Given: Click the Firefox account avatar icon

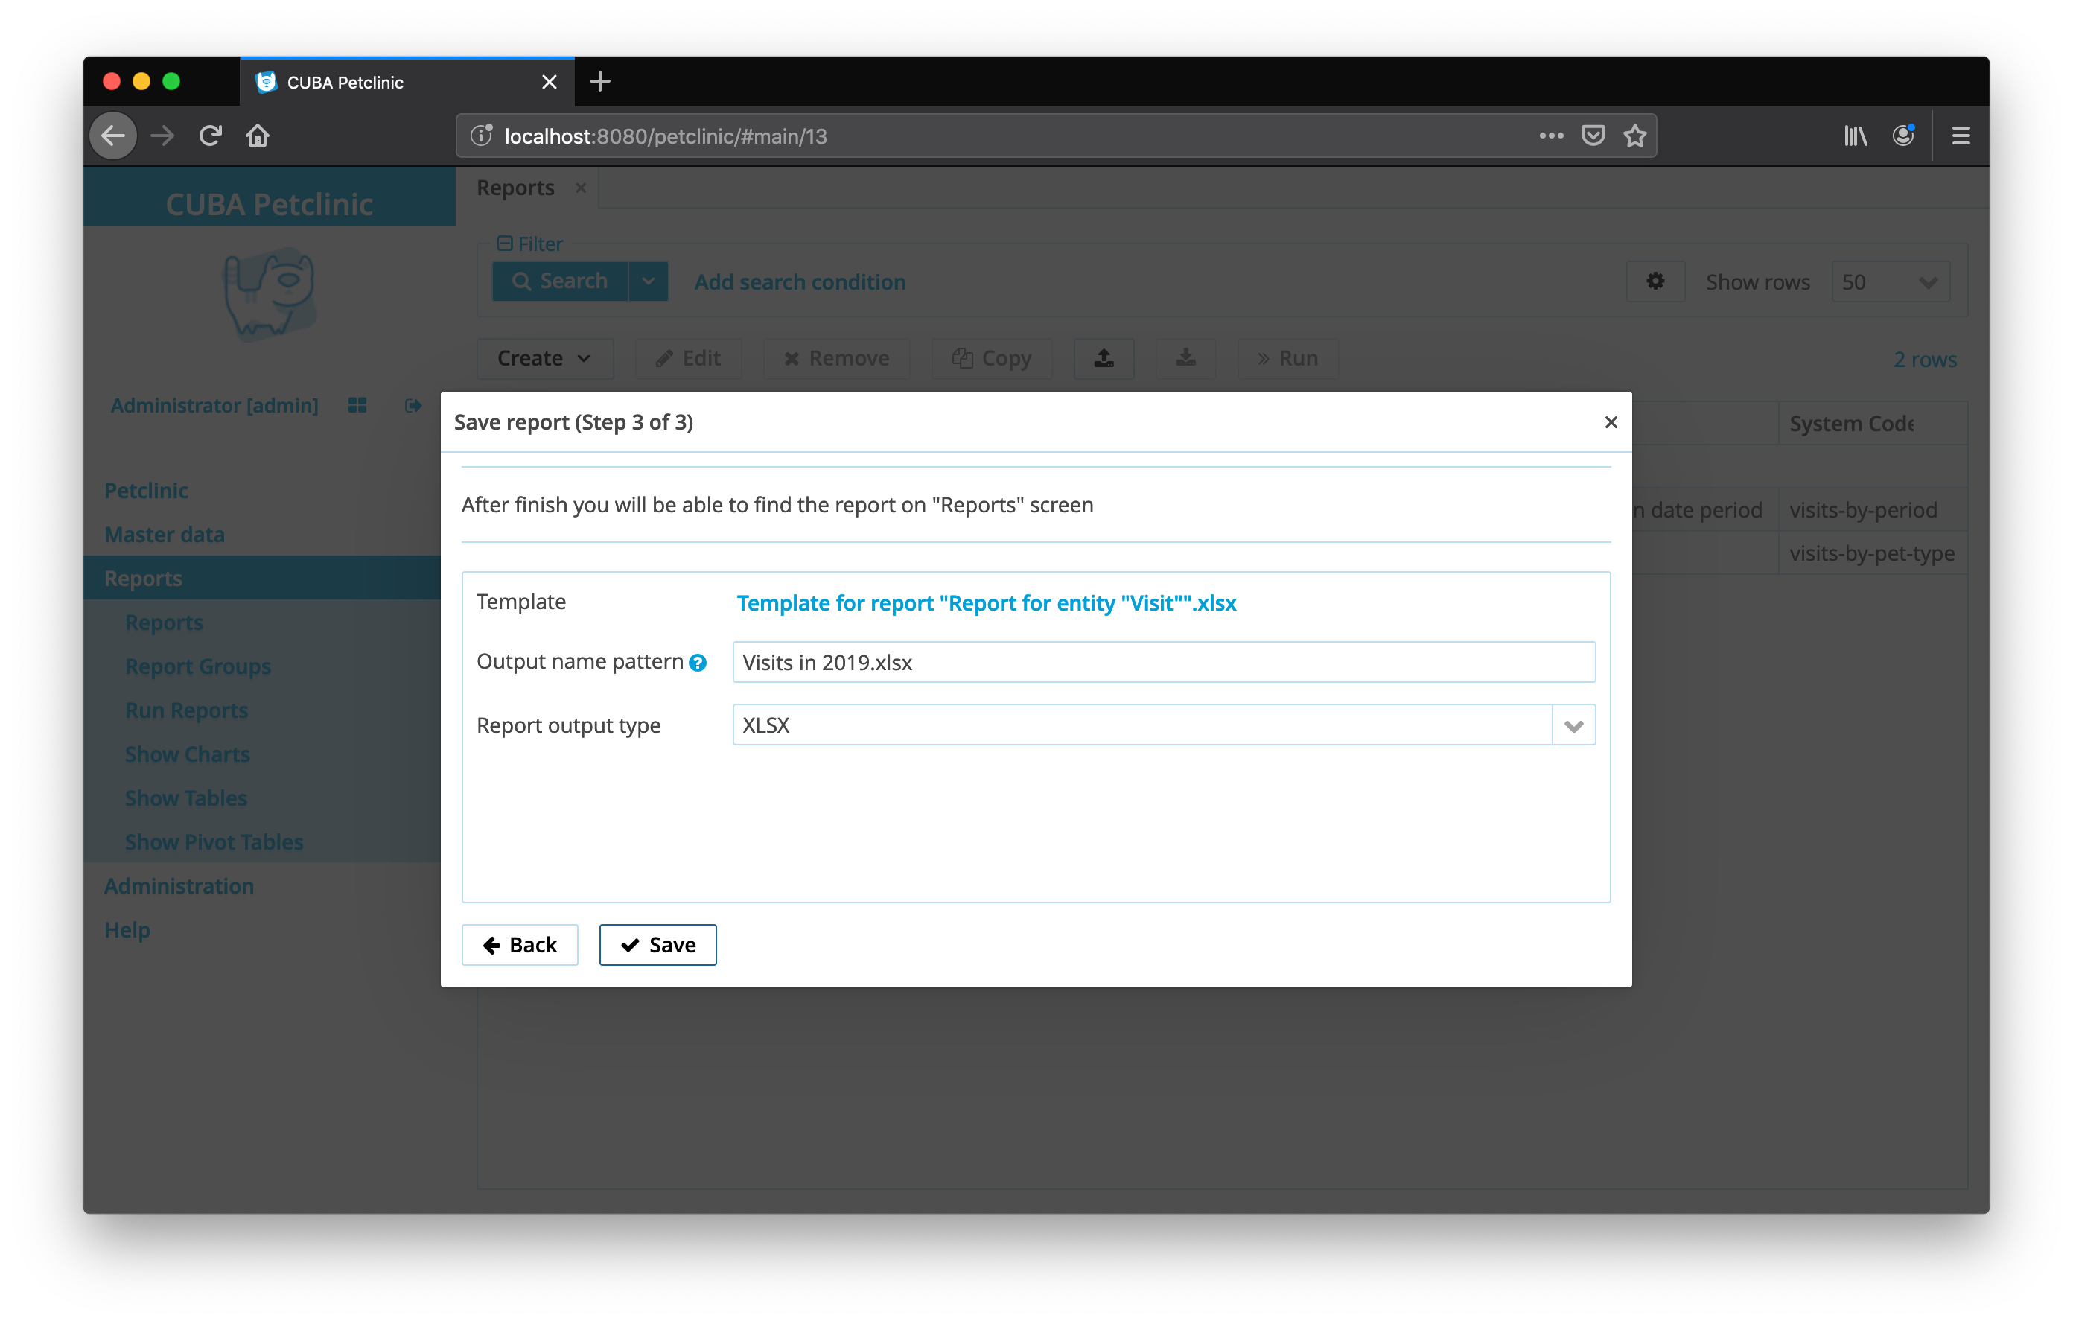Looking at the screenshot, I should pyautogui.click(x=1902, y=136).
